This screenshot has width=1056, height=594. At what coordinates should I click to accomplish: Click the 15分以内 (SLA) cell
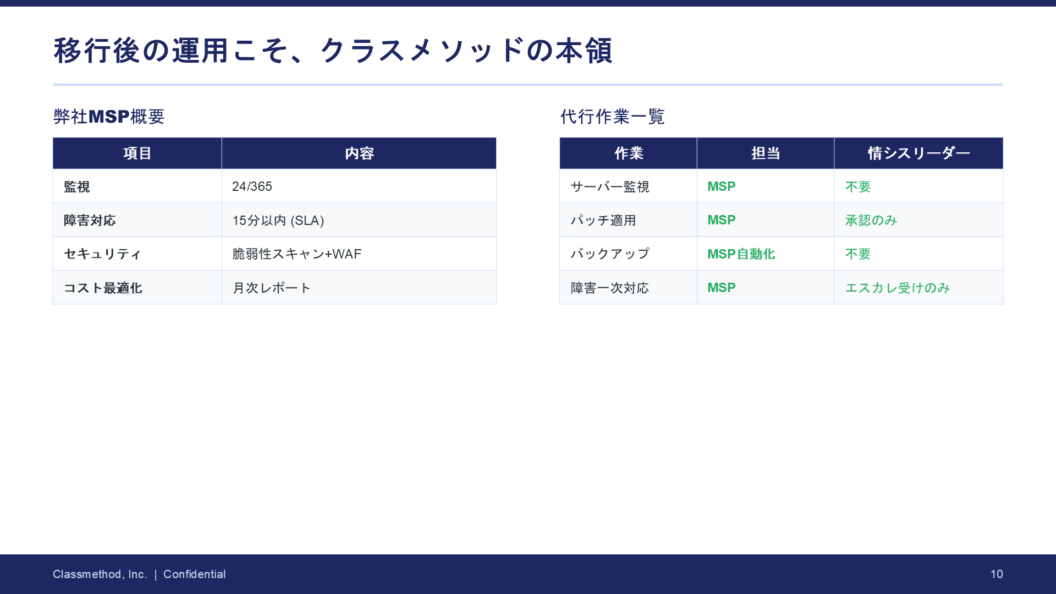(278, 221)
